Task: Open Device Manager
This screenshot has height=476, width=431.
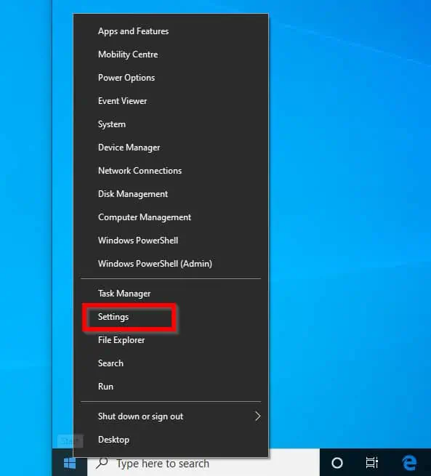Action: tap(171, 148)
